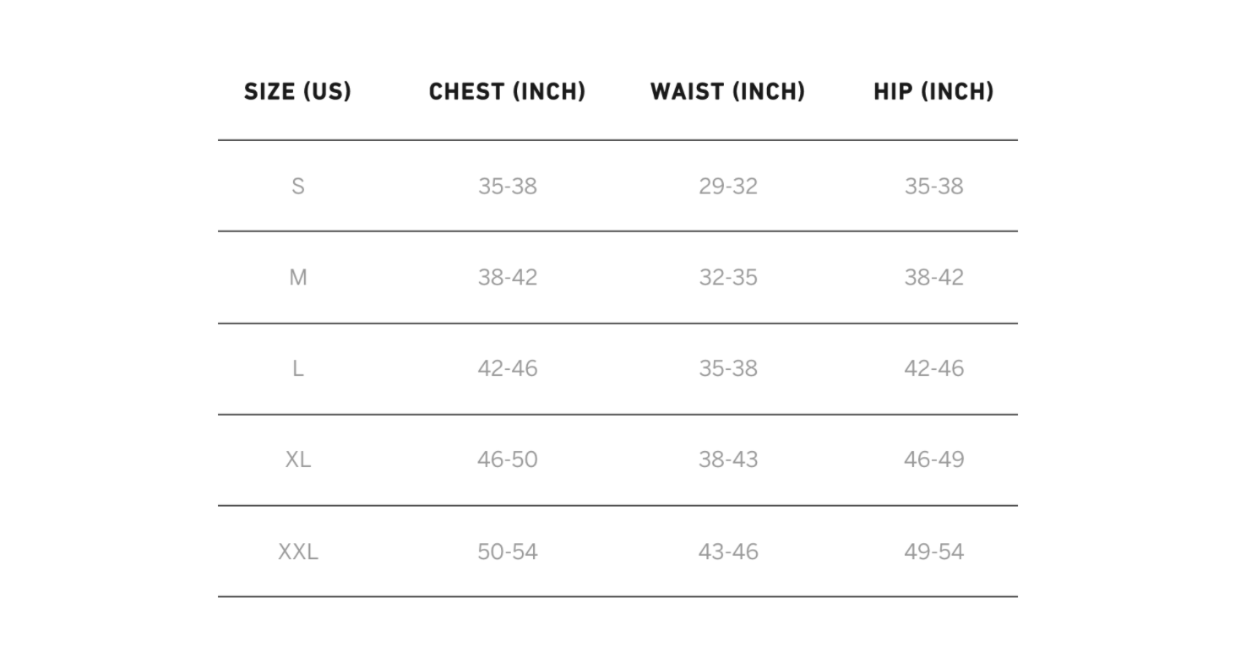1235x652 pixels.
Task: Click hip value 49-54 for size XXL
Action: pos(933,551)
